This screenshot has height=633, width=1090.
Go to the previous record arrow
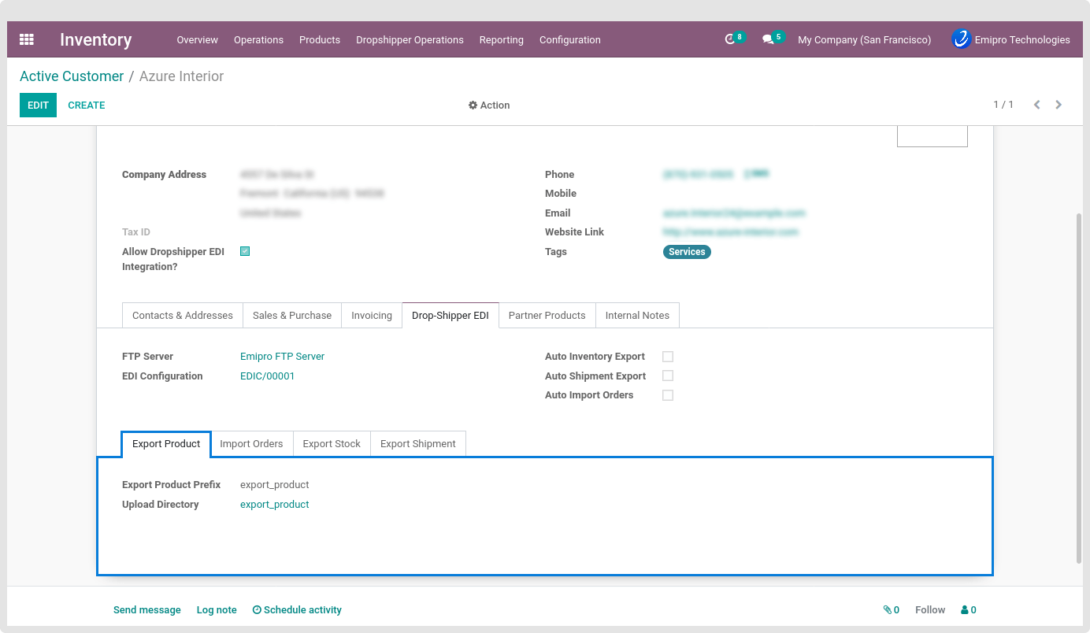point(1036,105)
